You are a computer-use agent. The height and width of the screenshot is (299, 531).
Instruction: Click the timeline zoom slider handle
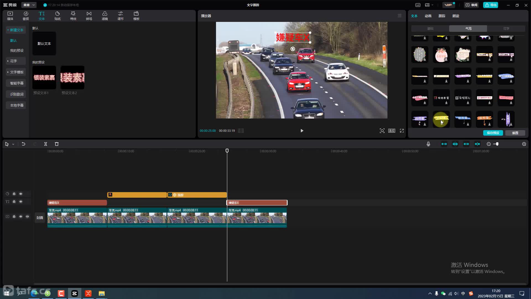(497, 144)
